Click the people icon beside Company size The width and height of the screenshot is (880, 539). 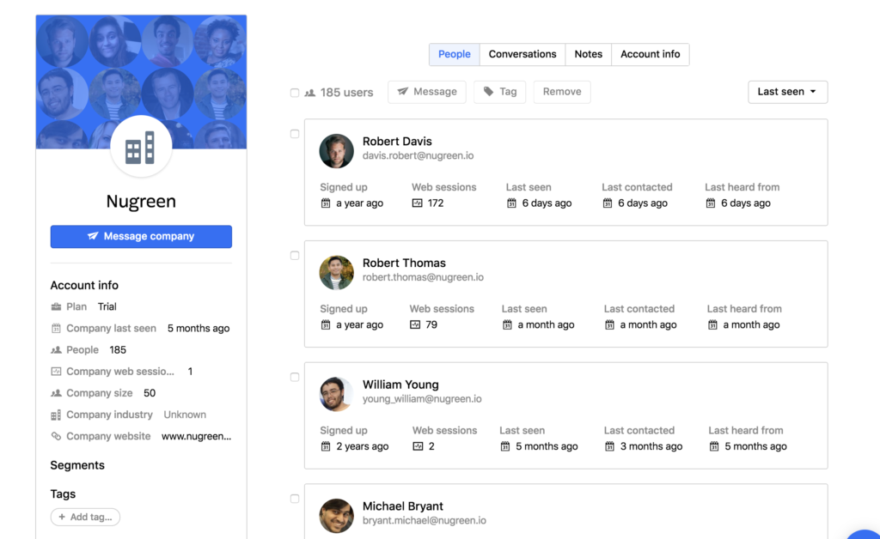(56, 393)
